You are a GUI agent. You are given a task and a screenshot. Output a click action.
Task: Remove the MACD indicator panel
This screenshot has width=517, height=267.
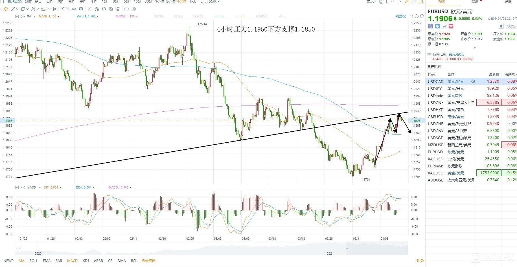click(x=23, y=187)
